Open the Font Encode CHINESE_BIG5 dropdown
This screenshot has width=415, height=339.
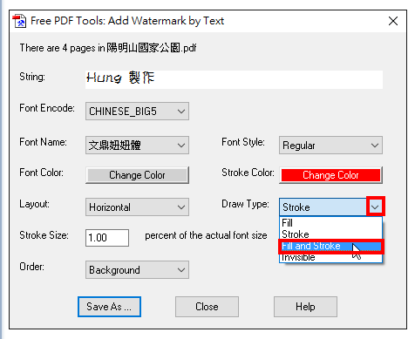point(137,111)
